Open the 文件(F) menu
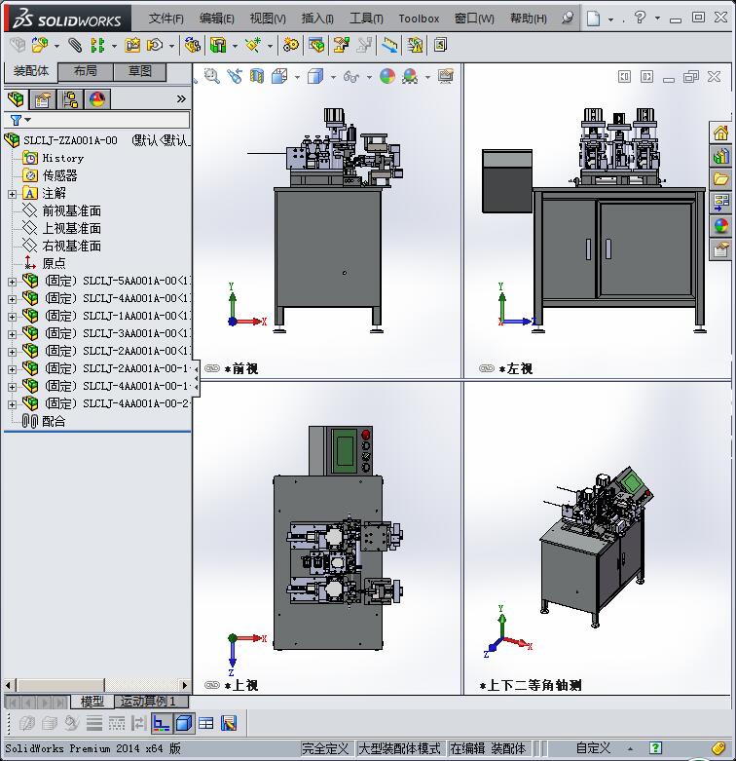This screenshot has height=761, width=736. (x=166, y=19)
